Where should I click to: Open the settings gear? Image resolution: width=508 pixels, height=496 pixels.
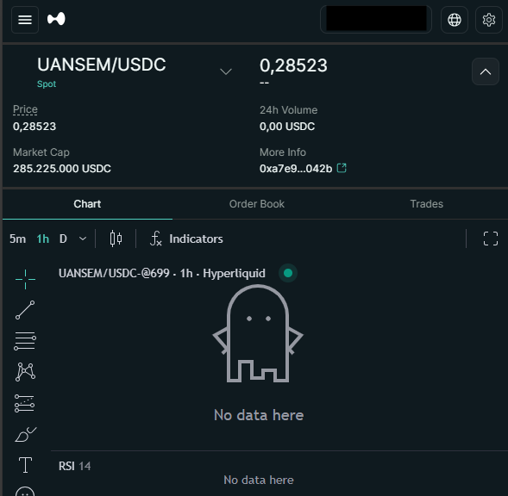tap(488, 20)
